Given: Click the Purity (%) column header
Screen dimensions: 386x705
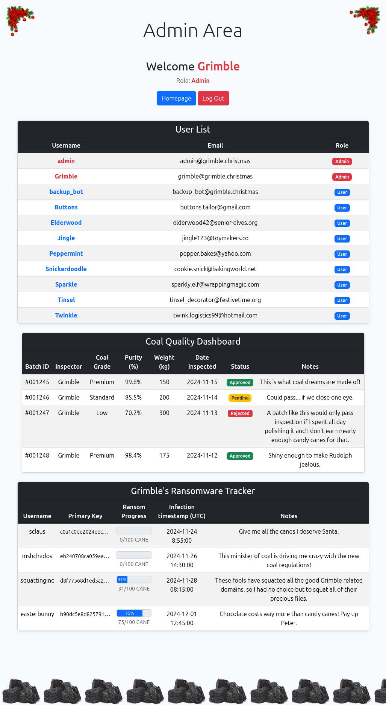Looking at the screenshot, I should coord(133,362).
